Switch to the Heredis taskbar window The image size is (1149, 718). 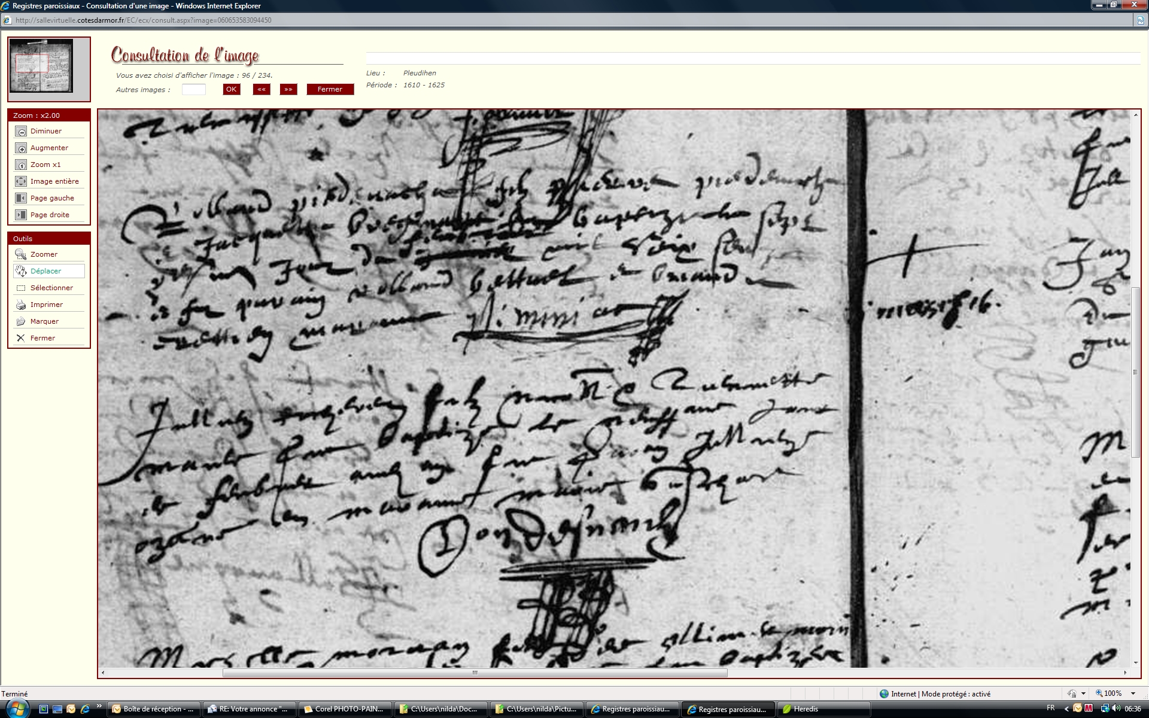click(x=805, y=709)
